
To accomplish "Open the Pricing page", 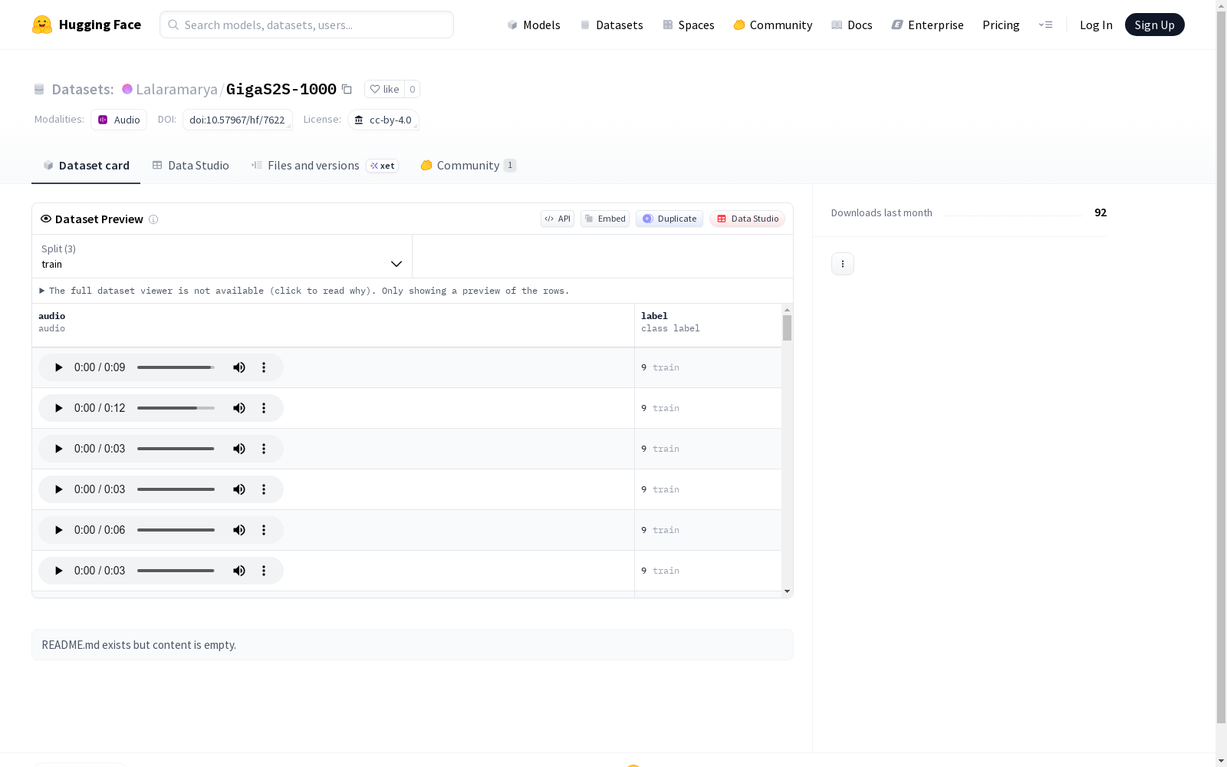I will [1001, 25].
